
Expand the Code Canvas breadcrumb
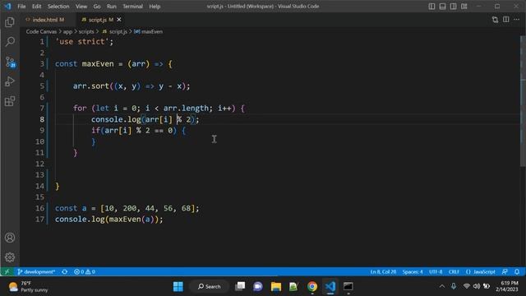(x=41, y=31)
